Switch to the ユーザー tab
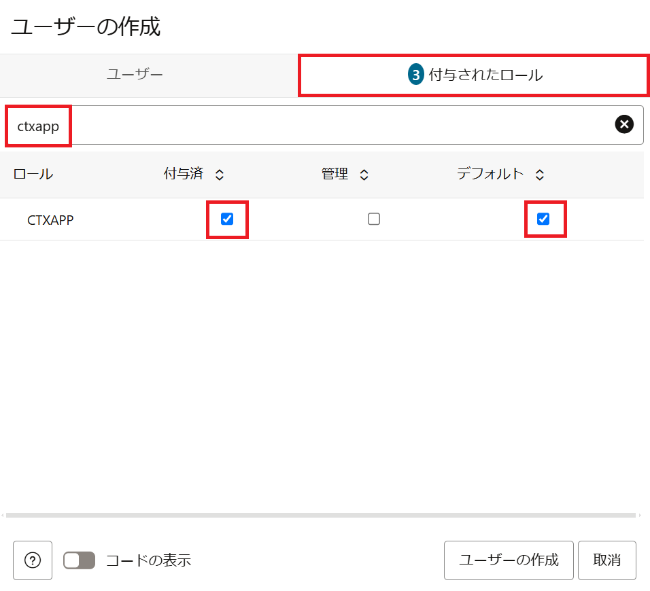Viewport: 650px width, 591px height. coord(135,75)
